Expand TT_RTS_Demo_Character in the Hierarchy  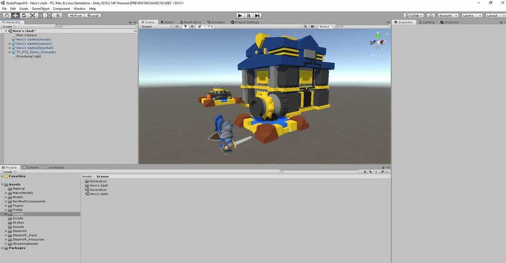(10, 52)
